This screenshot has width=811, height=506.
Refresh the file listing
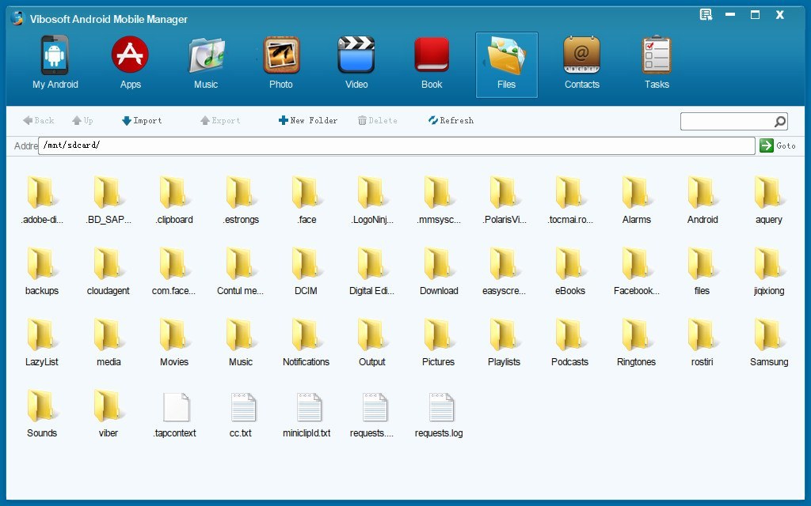click(451, 120)
